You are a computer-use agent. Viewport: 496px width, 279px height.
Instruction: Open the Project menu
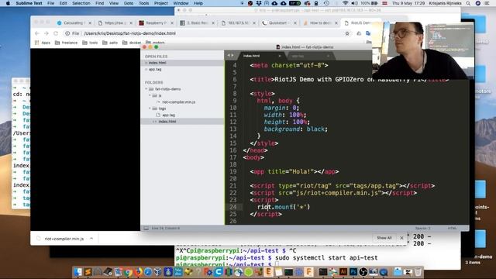[161, 3]
